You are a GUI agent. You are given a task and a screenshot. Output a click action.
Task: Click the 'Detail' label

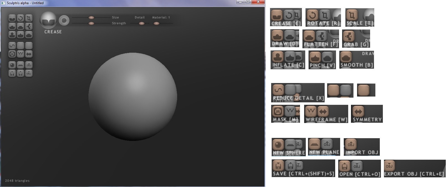coord(140,17)
